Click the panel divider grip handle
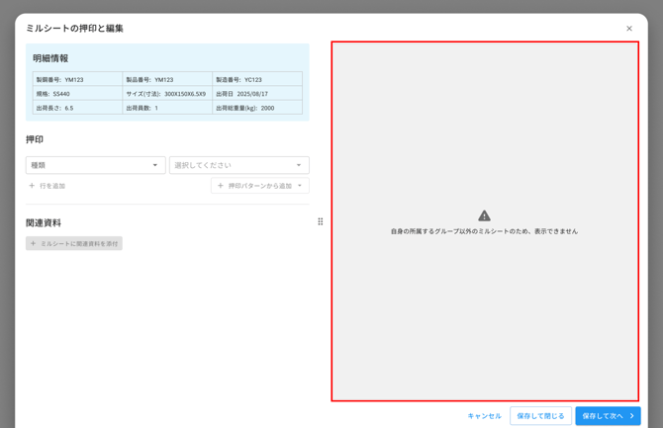Screen dimensions: 663x428 [x=320, y=221]
